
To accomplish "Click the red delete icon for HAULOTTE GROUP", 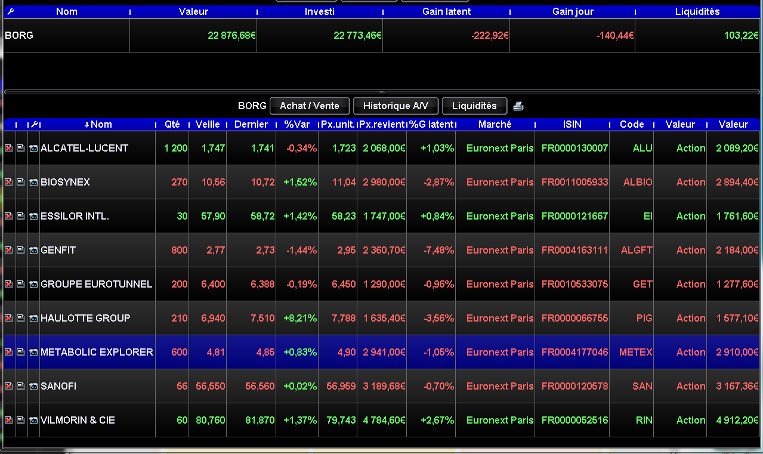I will [x=9, y=318].
